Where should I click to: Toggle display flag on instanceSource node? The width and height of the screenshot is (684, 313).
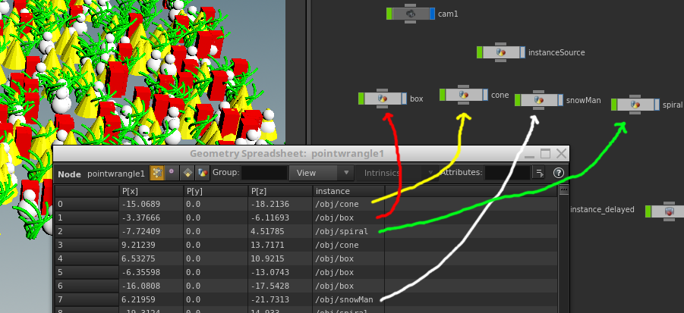pos(522,53)
